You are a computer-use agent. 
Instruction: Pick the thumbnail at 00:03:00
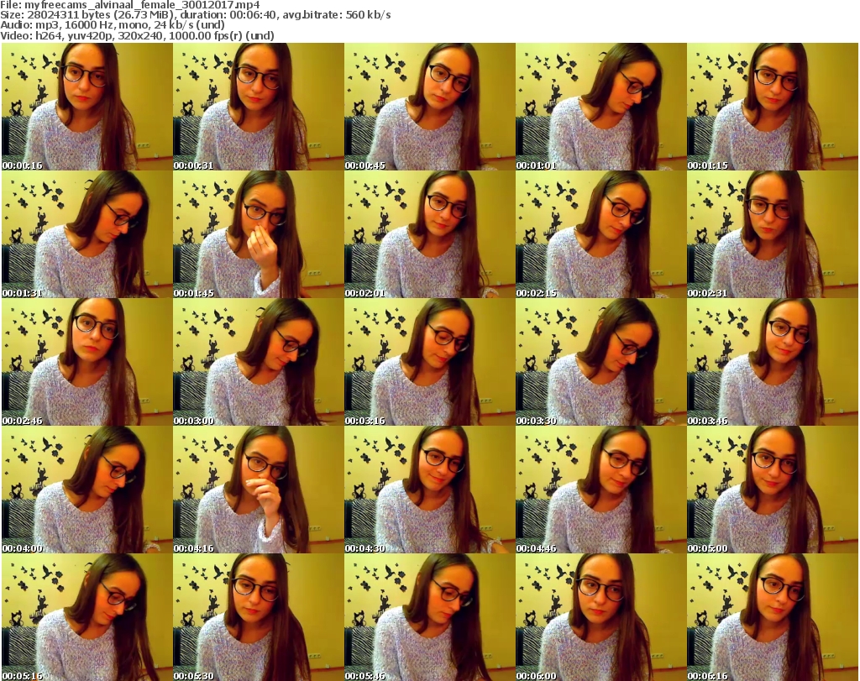[259, 362]
